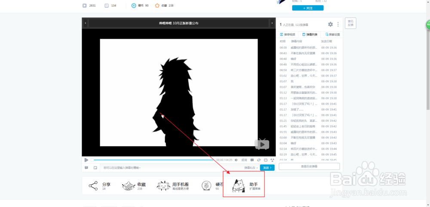Click the 硬币 coin icon below video

point(207,186)
